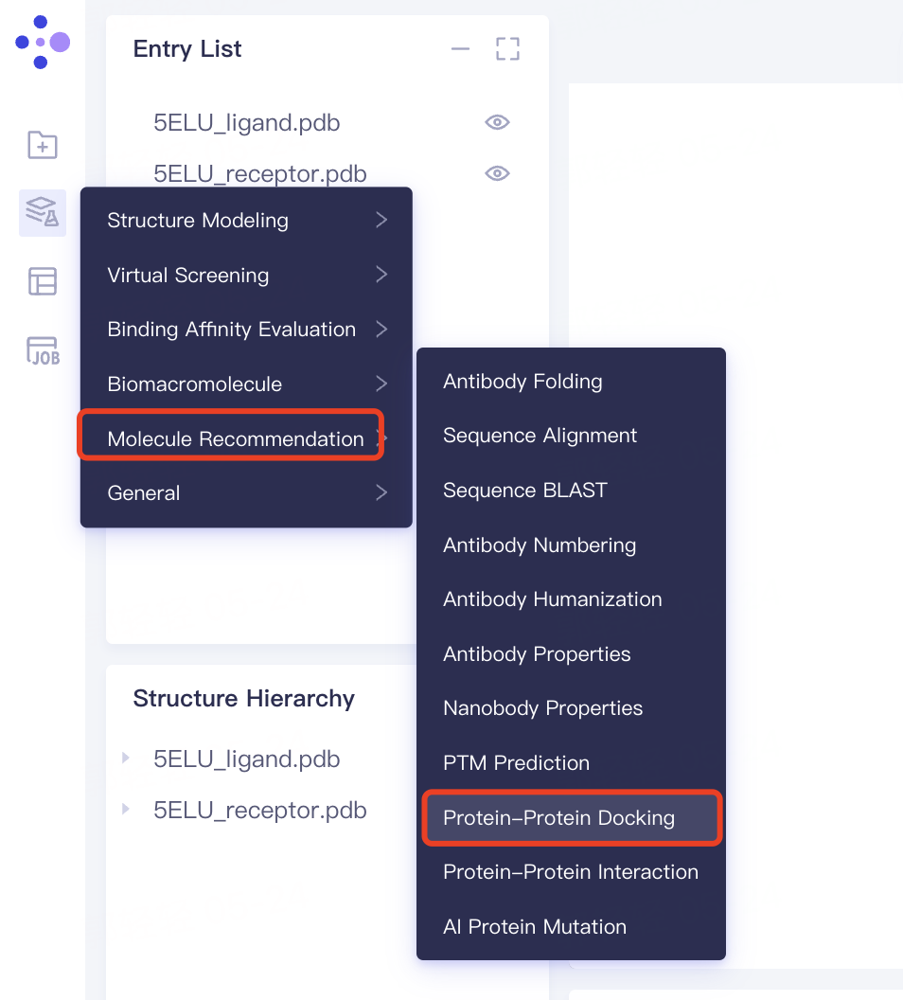
Task: Open the table layout sidebar icon
Action: pos(43,281)
